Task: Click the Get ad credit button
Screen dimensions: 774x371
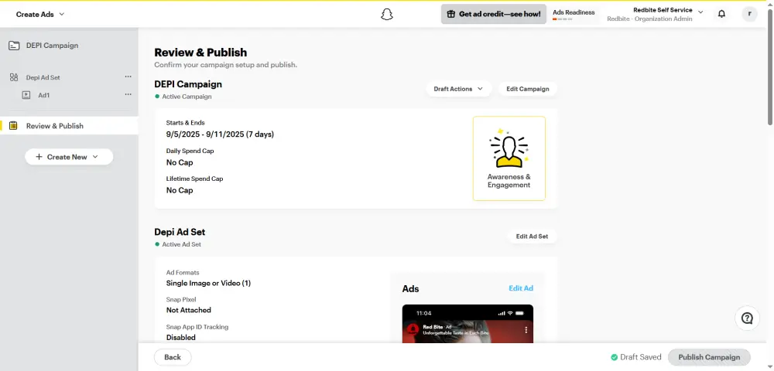Action: tap(493, 14)
